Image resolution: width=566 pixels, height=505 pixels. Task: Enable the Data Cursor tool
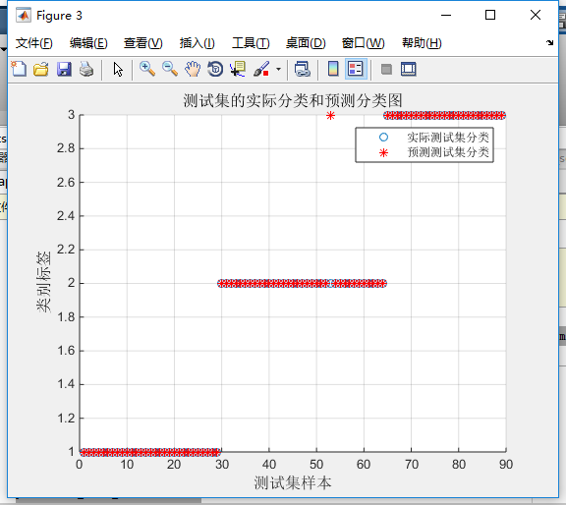click(238, 69)
